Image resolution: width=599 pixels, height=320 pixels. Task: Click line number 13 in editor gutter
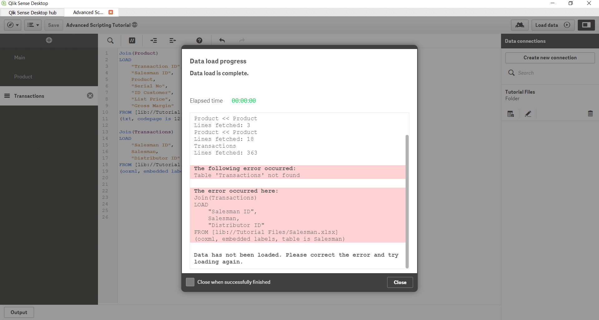pyautogui.click(x=105, y=132)
